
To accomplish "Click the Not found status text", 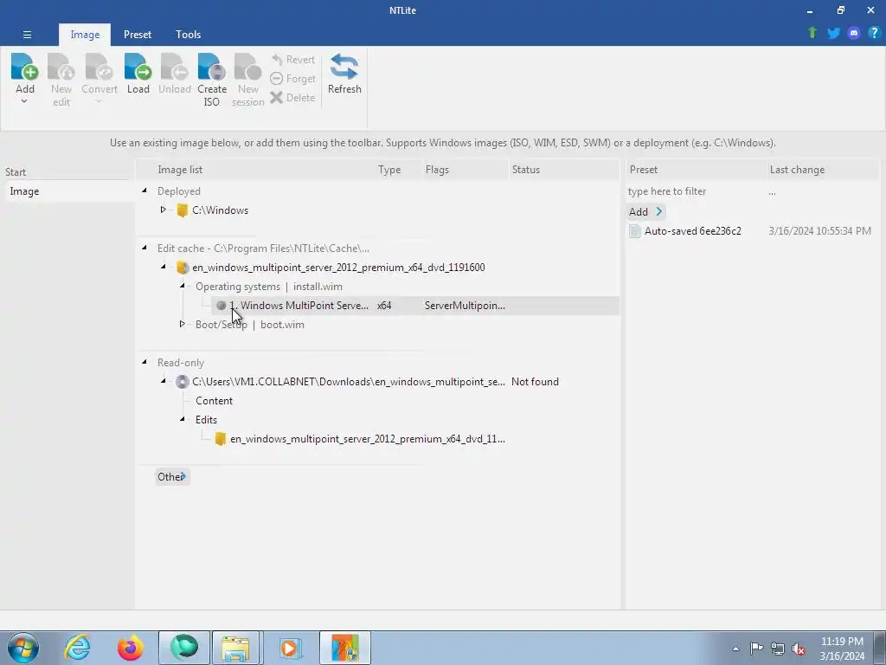I will pos(535,382).
